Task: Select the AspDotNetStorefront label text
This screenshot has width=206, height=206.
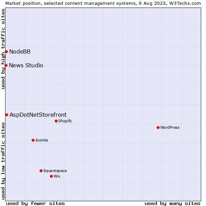Action: tap(38, 115)
